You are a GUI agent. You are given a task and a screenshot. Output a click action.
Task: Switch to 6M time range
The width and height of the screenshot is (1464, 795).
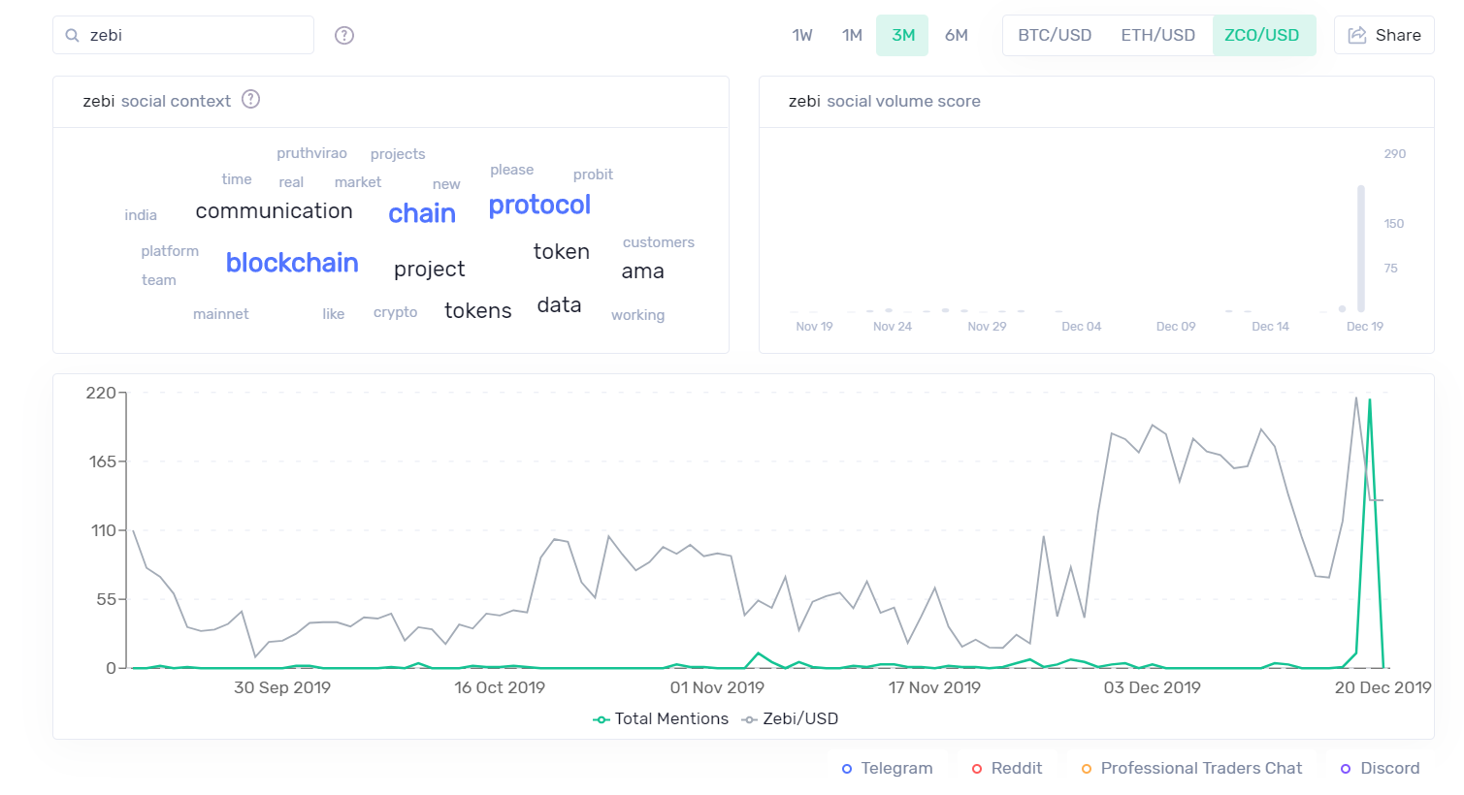click(x=957, y=35)
